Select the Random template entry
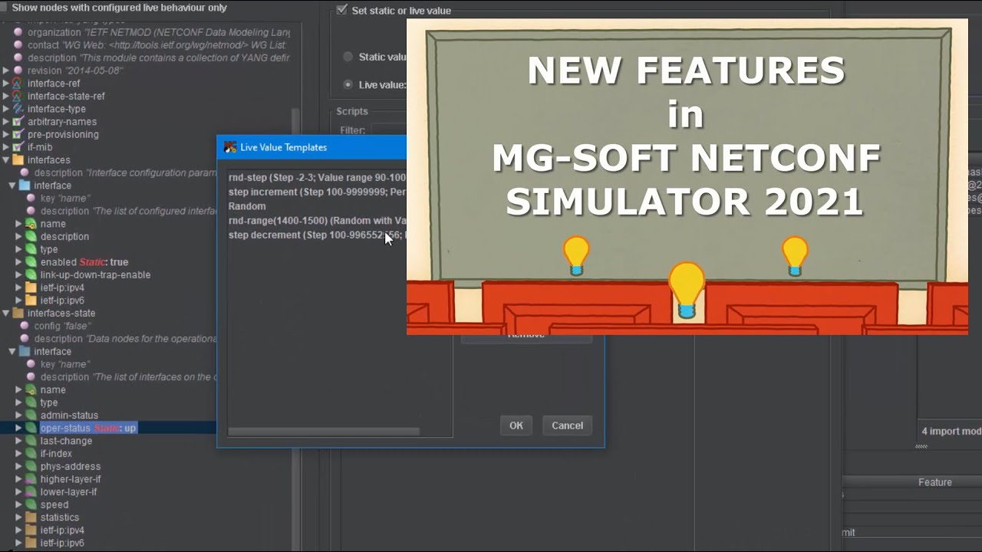The height and width of the screenshot is (552, 982). (247, 206)
